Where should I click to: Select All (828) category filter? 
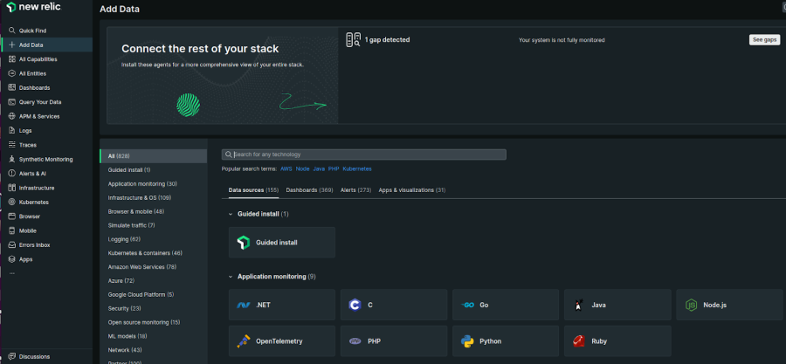coord(154,156)
